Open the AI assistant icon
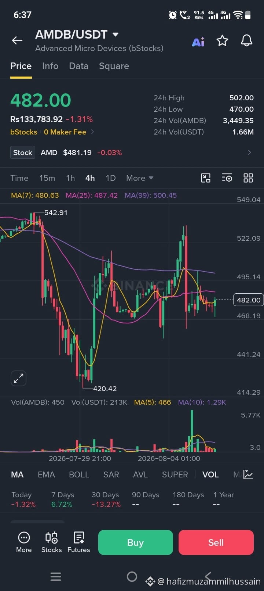This screenshot has height=591, width=264. click(x=198, y=42)
